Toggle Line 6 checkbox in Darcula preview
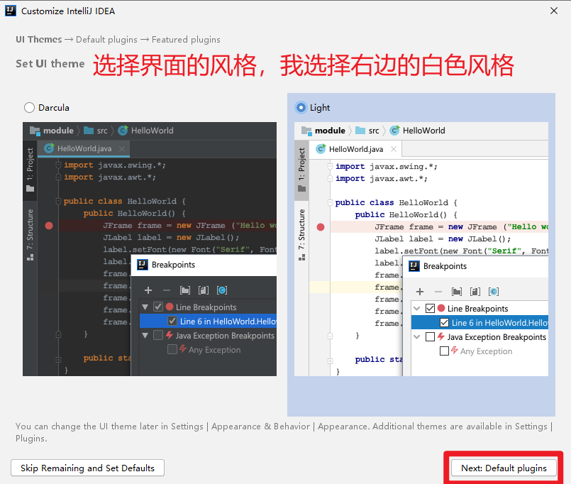 (x=172, y=321)
